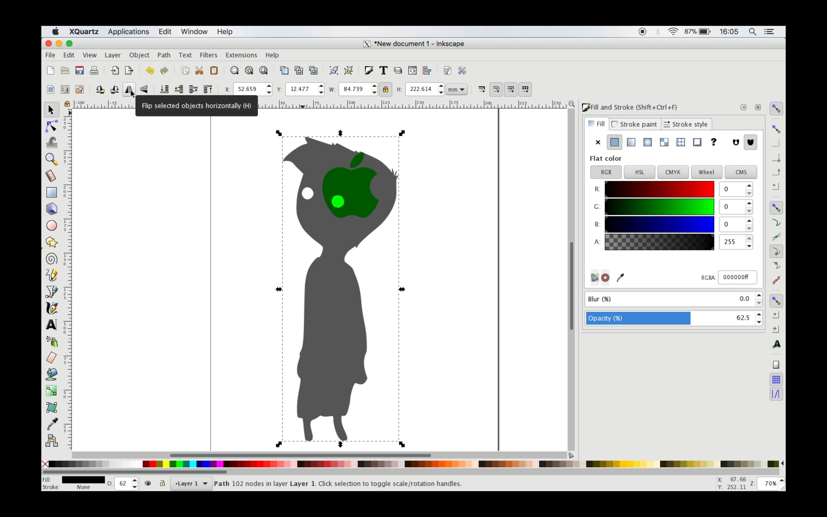
Task: Expand the Layer 1 selector dropdown
Action: 191,483
